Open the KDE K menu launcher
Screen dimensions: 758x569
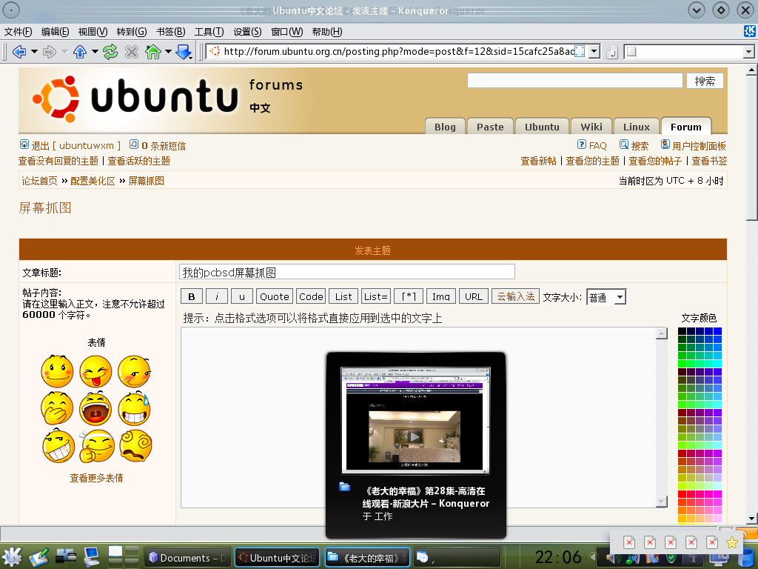coord(12,557)
